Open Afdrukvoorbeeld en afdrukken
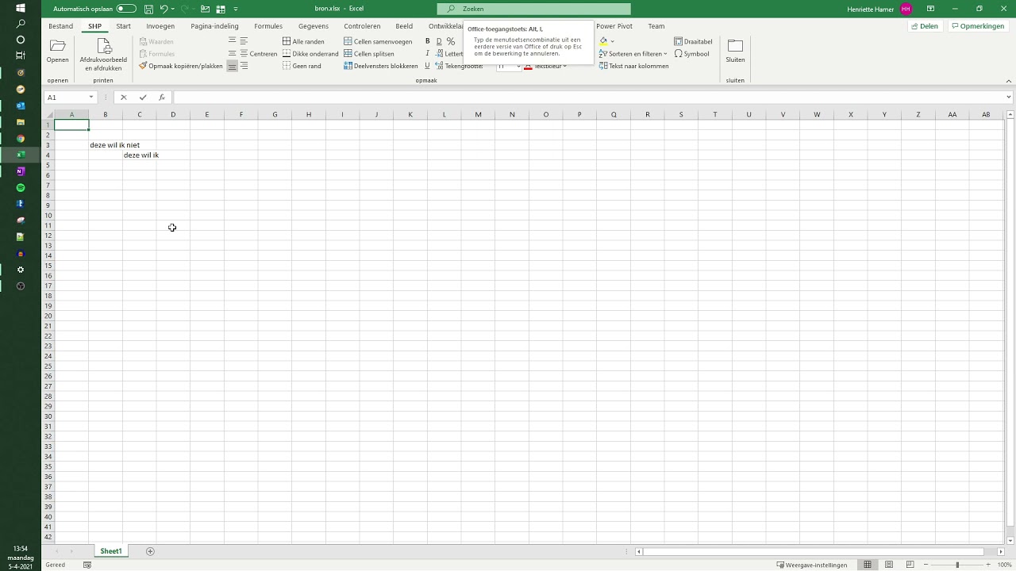 coord(103,54)
